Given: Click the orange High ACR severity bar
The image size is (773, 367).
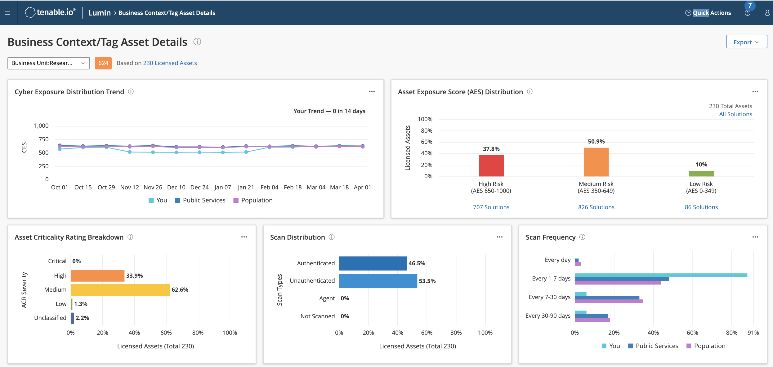Looking at the screenshot, I should pyautogui.click(x=97, y=276).
